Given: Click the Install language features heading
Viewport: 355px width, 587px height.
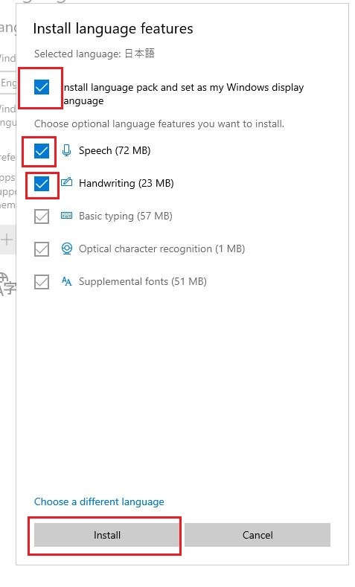Looking at the screenshot, I should [x=113, y=29].
